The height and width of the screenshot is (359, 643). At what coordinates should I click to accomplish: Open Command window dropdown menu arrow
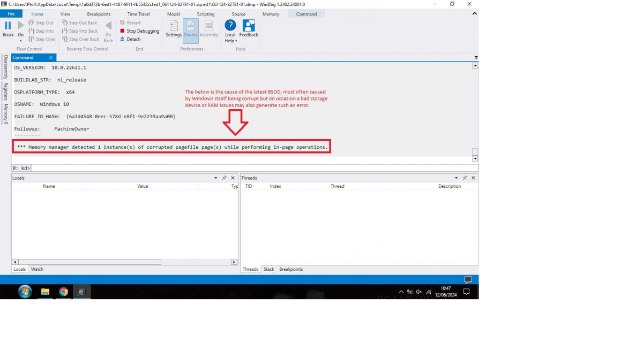tap(476, 57)
